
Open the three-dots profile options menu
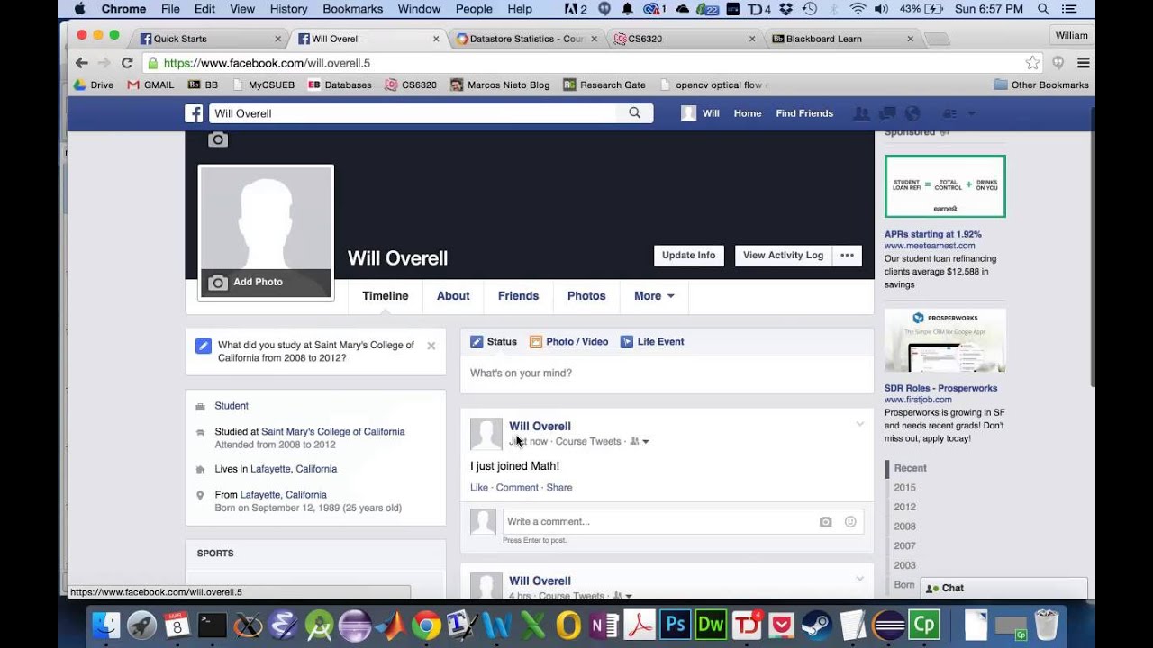tap(847, 256)
